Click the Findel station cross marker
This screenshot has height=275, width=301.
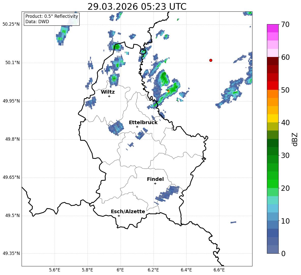(155, 184)
